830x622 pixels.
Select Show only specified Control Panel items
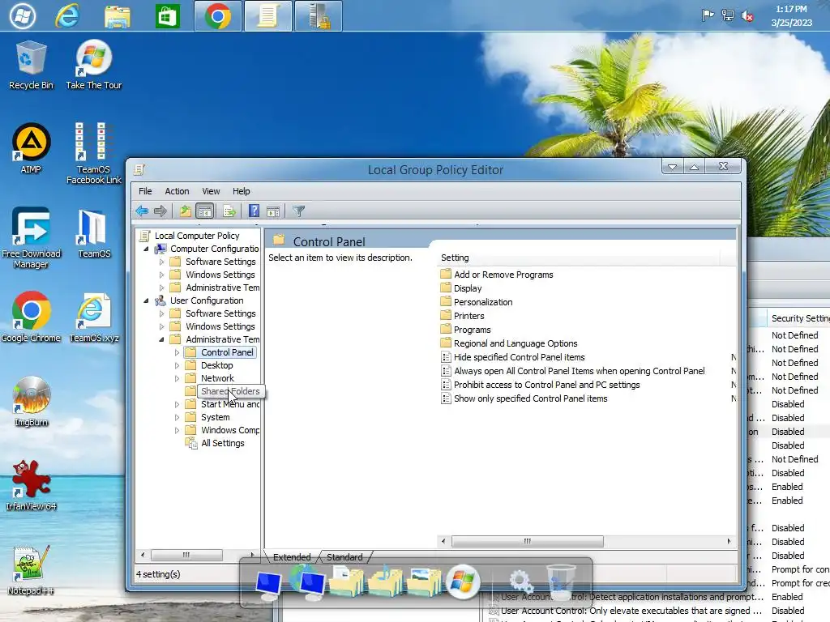530,398
